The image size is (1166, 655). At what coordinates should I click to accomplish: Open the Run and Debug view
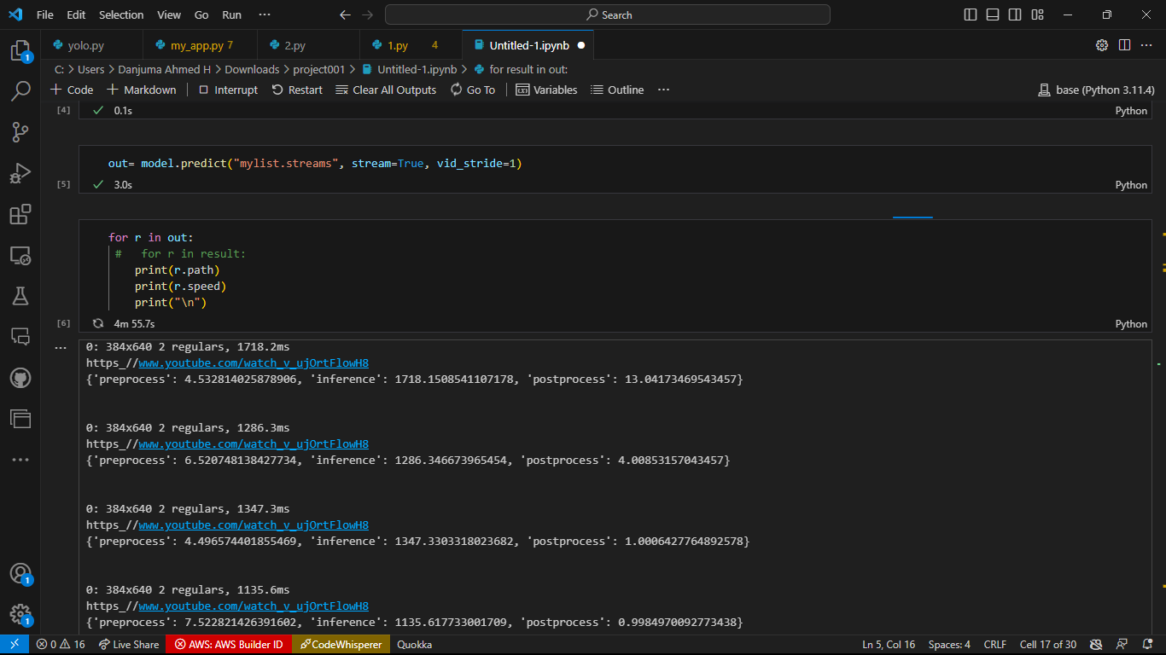pyautogui.click(x=20, y=172)
